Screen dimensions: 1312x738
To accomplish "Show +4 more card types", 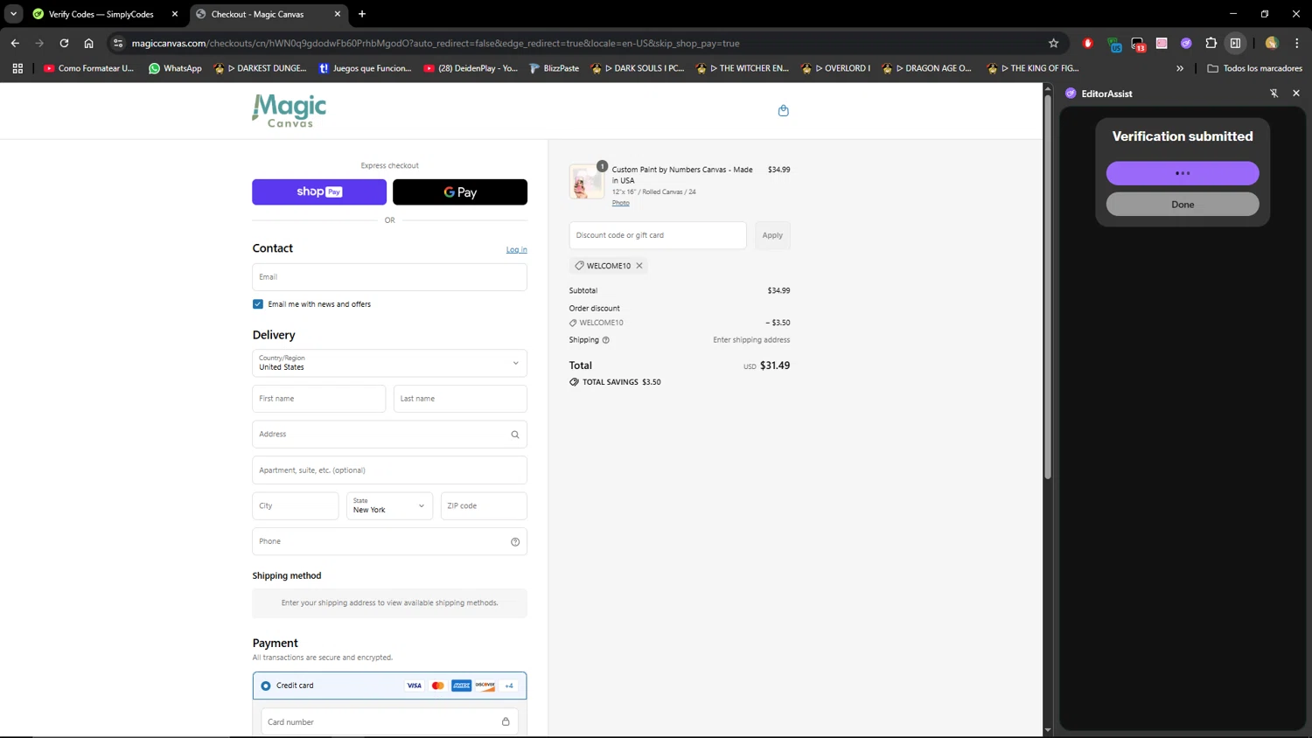I will pos(509,686).
